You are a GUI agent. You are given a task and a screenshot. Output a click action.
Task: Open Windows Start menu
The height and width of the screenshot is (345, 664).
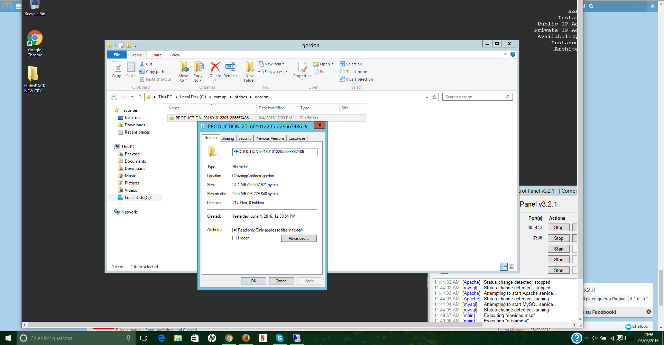(x=8, y=338)
